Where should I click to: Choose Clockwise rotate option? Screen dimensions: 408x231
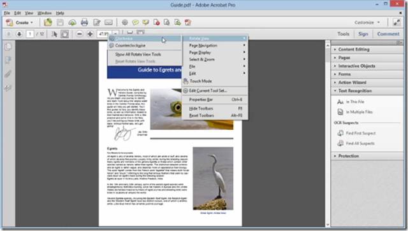coord(145,38)
